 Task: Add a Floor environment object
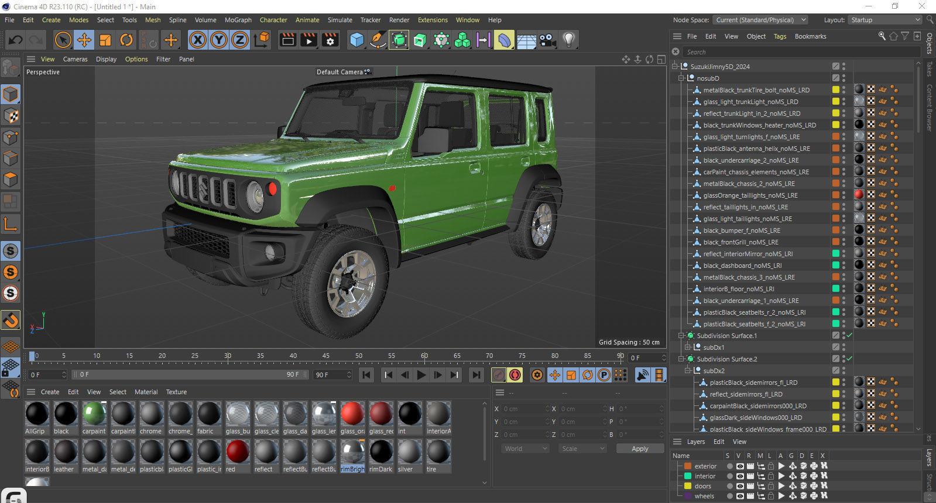526,40
